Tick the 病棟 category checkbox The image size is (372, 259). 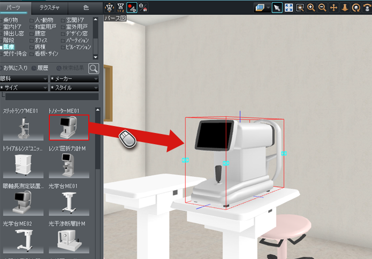pyautogui.click(x=32, y=47)
